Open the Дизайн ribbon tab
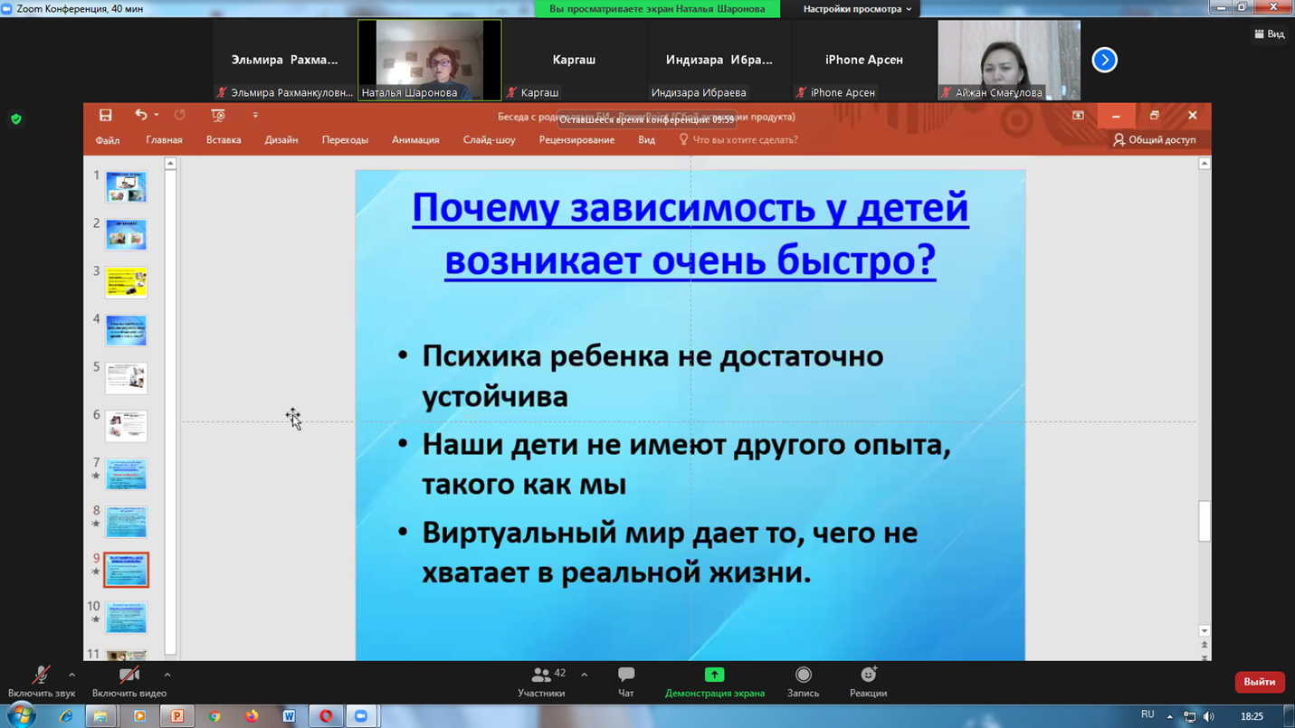The image size is (1295, 728). coord(281,140)
